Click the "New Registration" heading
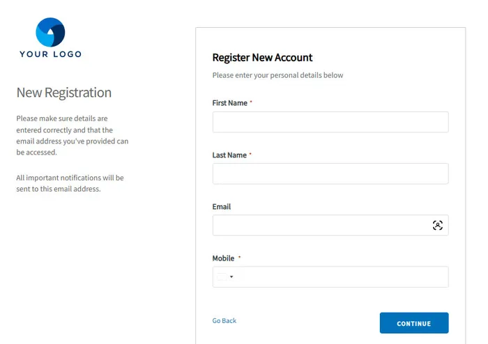The image size is (488, 344). (x=63, y=93)
